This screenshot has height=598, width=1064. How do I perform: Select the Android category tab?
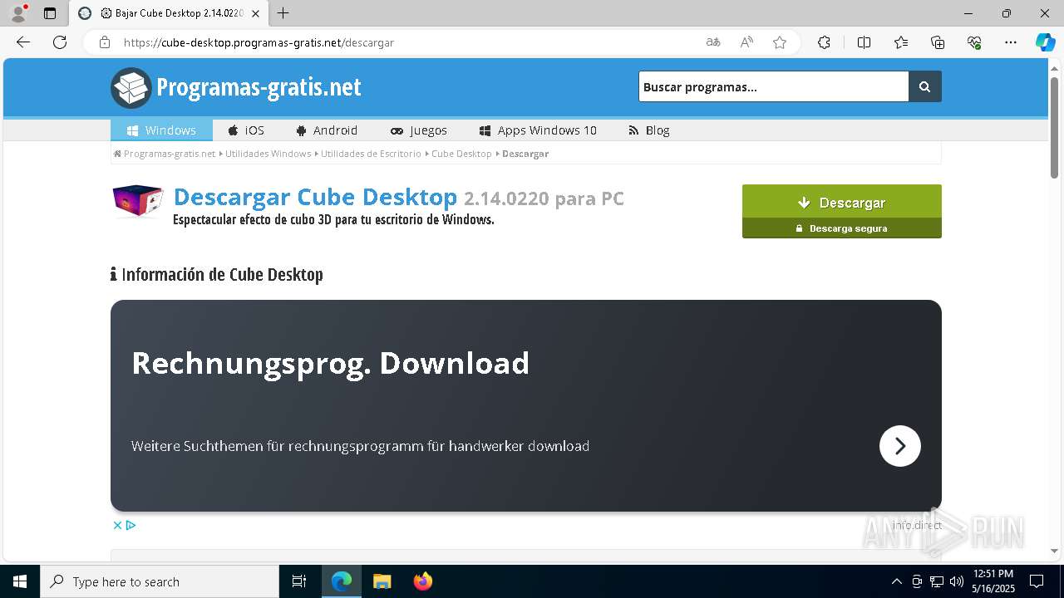[327, 130]
